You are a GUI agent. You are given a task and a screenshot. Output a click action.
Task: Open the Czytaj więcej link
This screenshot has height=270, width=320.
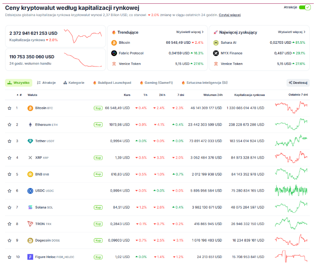click(229, 15)
